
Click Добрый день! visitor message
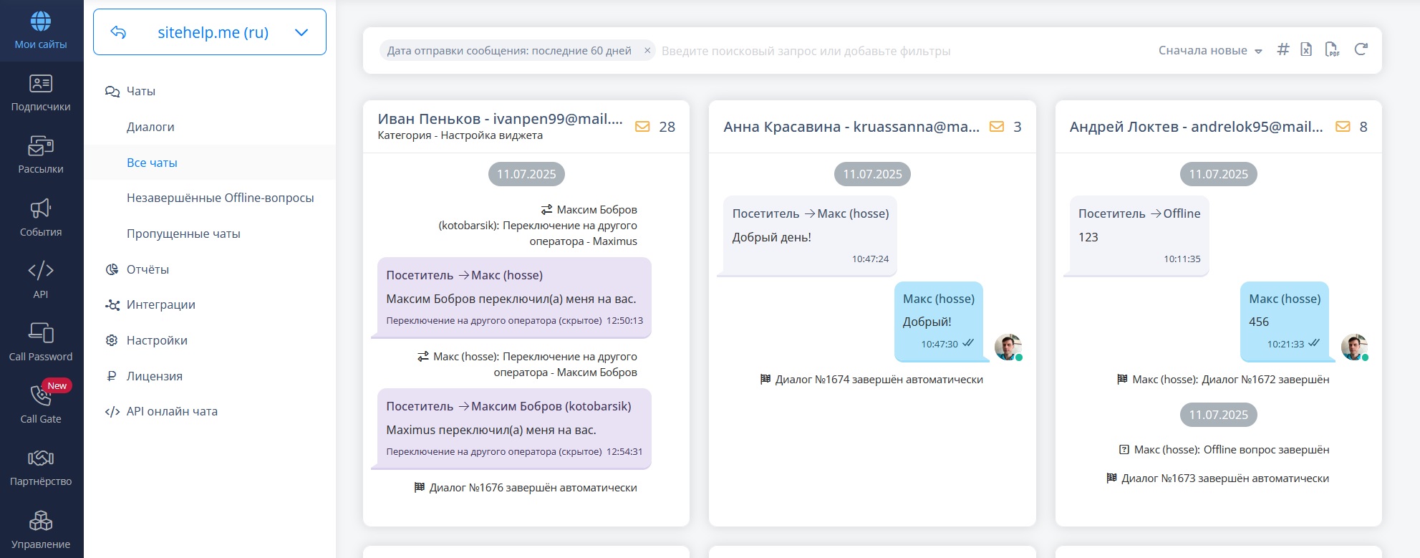[810, 236]
